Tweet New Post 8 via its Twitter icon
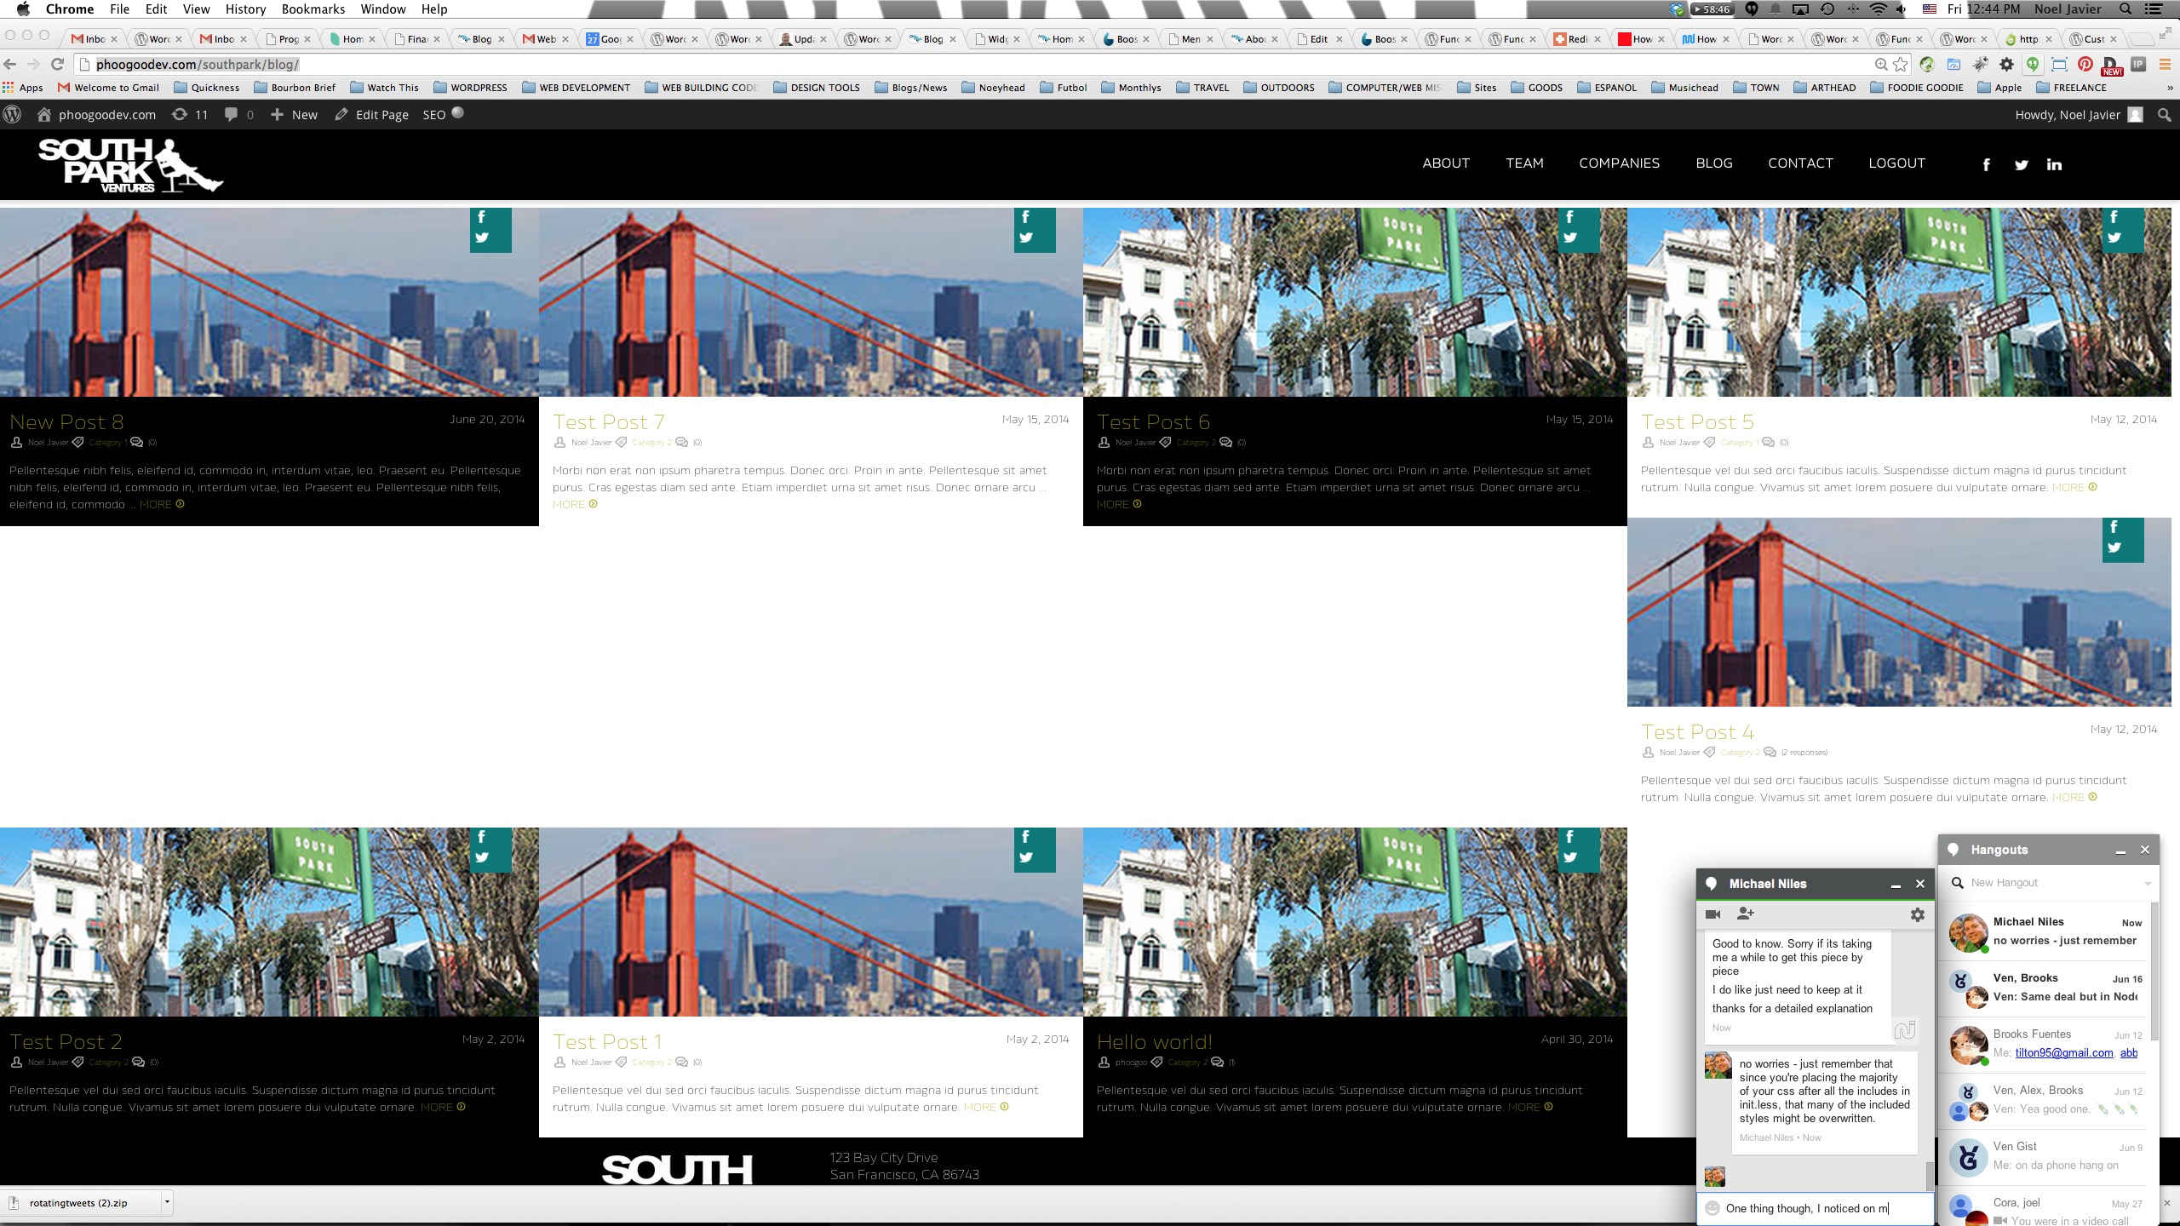The height and width of the screenshot is (1226, 2180). pos(485,238)
